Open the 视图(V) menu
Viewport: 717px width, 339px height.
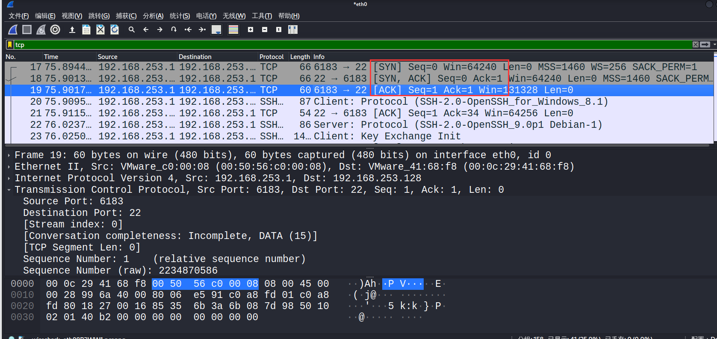[72, 16]
